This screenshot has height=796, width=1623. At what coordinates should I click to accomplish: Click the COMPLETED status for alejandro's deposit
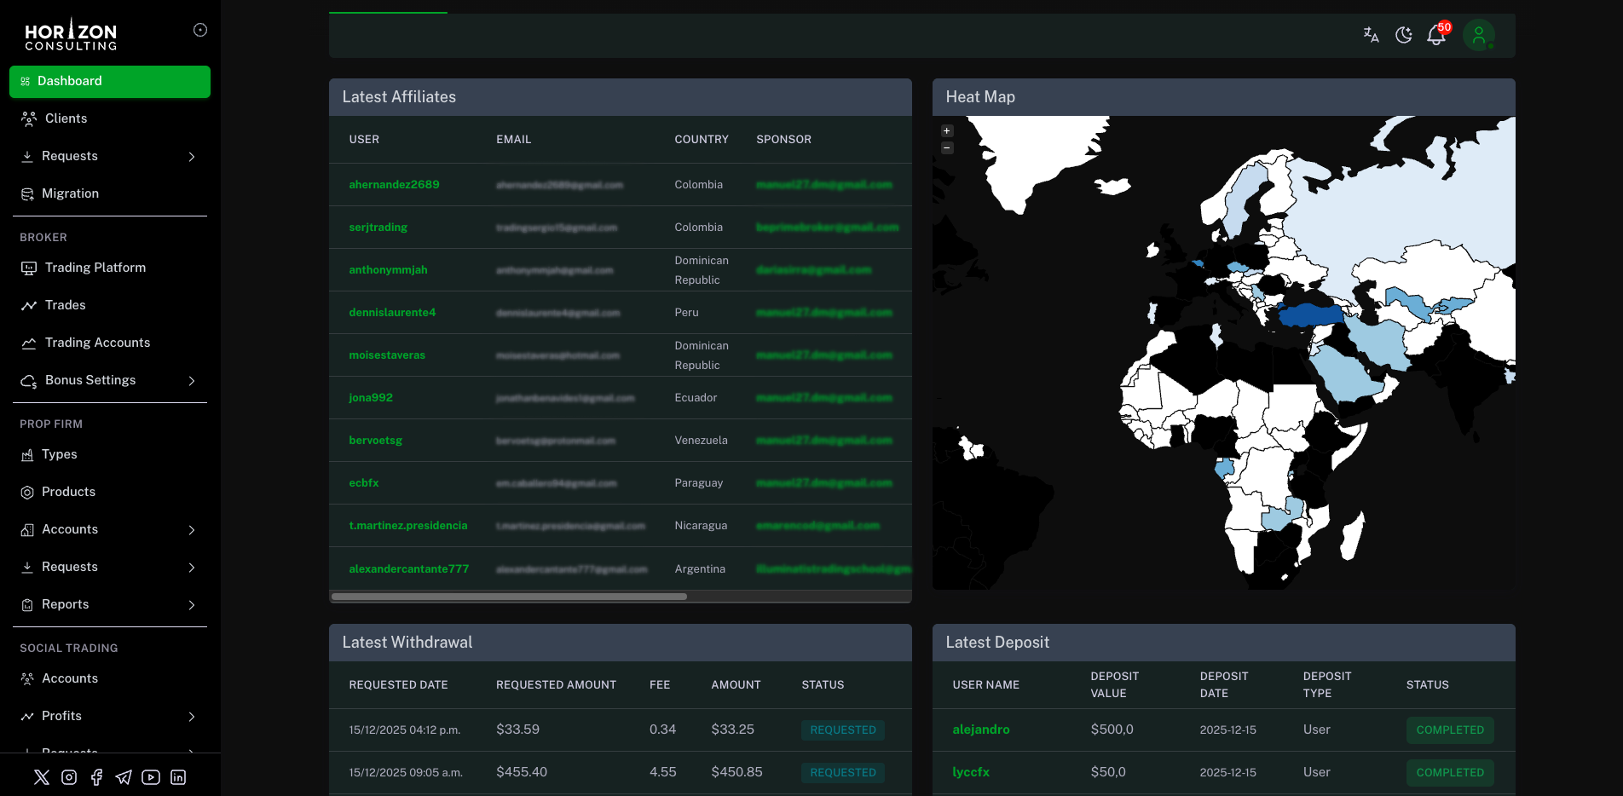1450,730
